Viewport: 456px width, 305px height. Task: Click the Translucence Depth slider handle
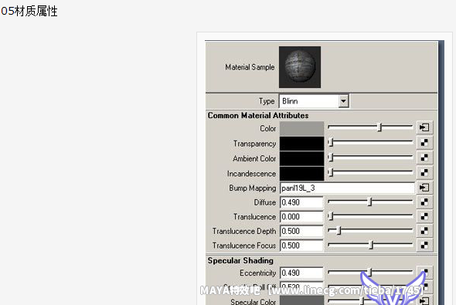pyautogui.click(x=339, y=230)
